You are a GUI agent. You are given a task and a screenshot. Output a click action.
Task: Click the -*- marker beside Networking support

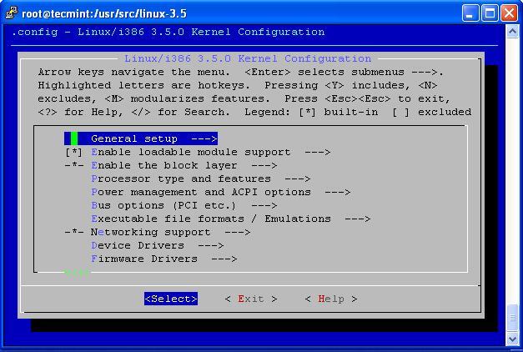click(x=74, y=232)
